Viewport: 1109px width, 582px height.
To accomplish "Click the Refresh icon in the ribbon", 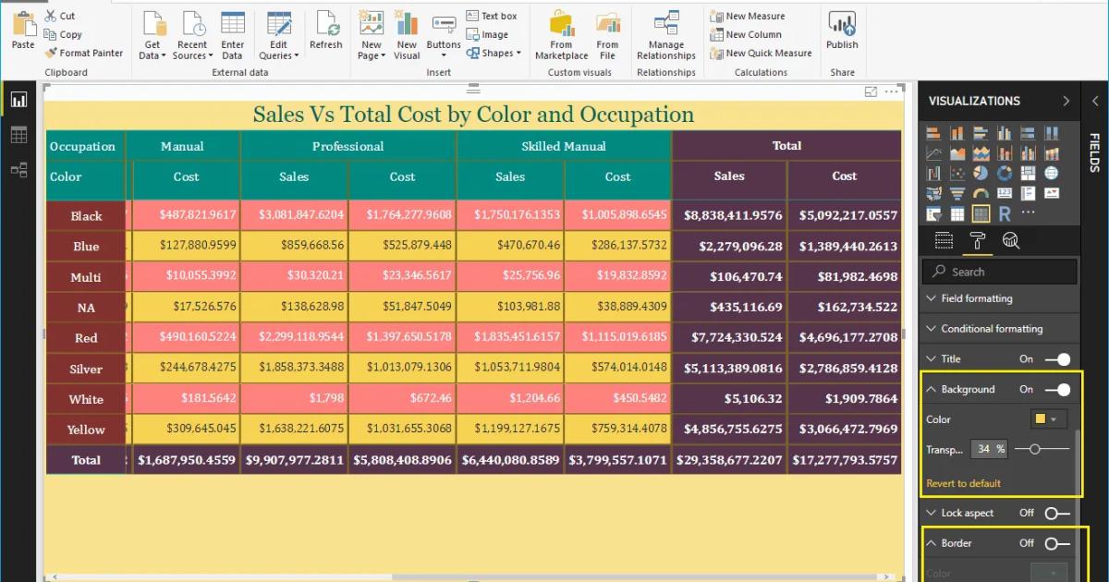I will [325, 34].
